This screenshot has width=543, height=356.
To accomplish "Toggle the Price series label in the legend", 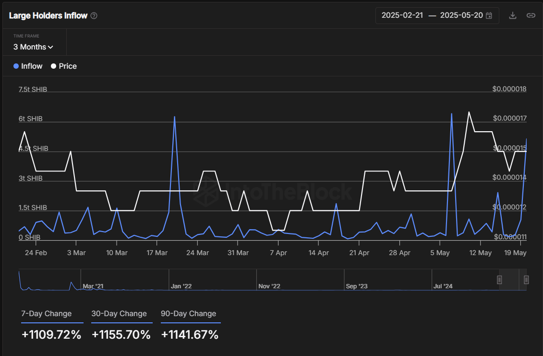I will (x=68, y=66).
